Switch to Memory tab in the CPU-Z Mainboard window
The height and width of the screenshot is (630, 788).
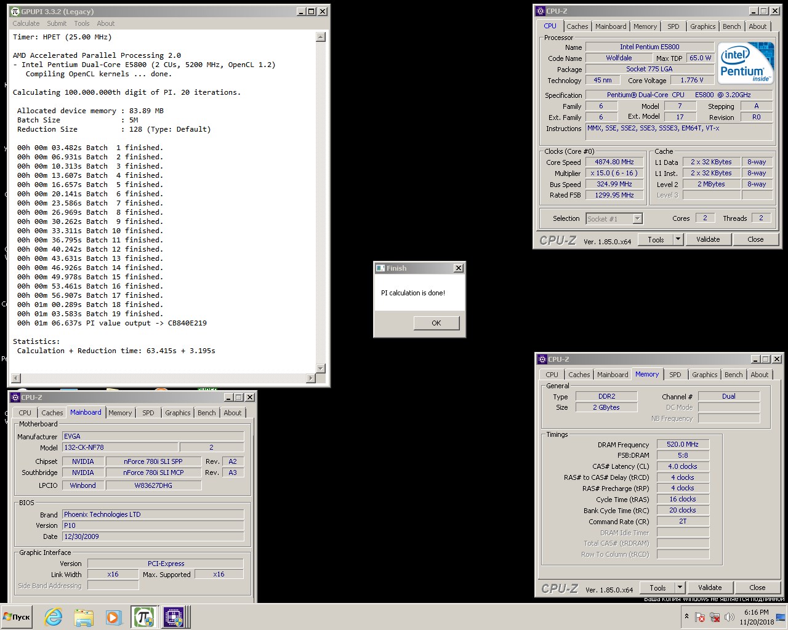tap(120, 413)
